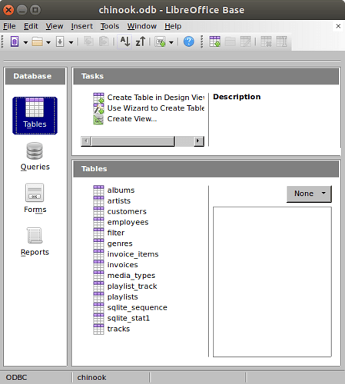345x384 pixels.
Task: Open the Edit menu
Action: coord(31,26)
